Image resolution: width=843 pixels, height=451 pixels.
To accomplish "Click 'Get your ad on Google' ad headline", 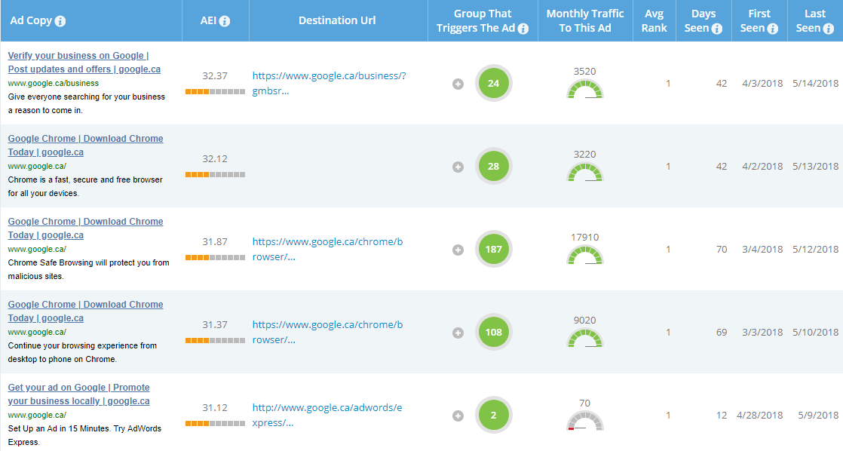I will 78,388.
